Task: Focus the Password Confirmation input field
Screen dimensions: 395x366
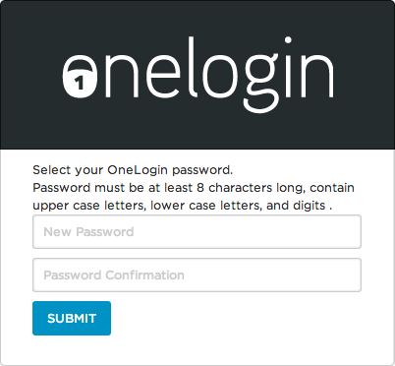Action: click(197, 274)
